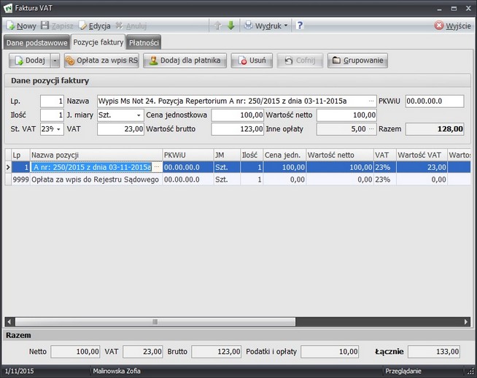This screenshot has width=477, height=378.
Task: Click Opłata za wpis RS button
Action: pyautogui.click(x=101, y=61)
